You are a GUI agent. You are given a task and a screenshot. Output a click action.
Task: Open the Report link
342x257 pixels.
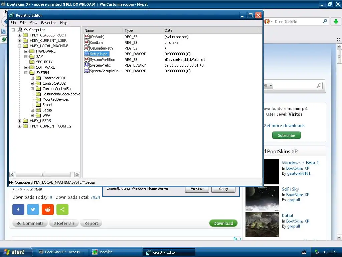click(91, 223)
